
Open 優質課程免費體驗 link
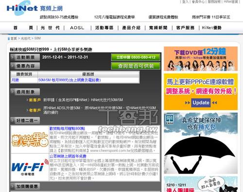tap(163, 17)
